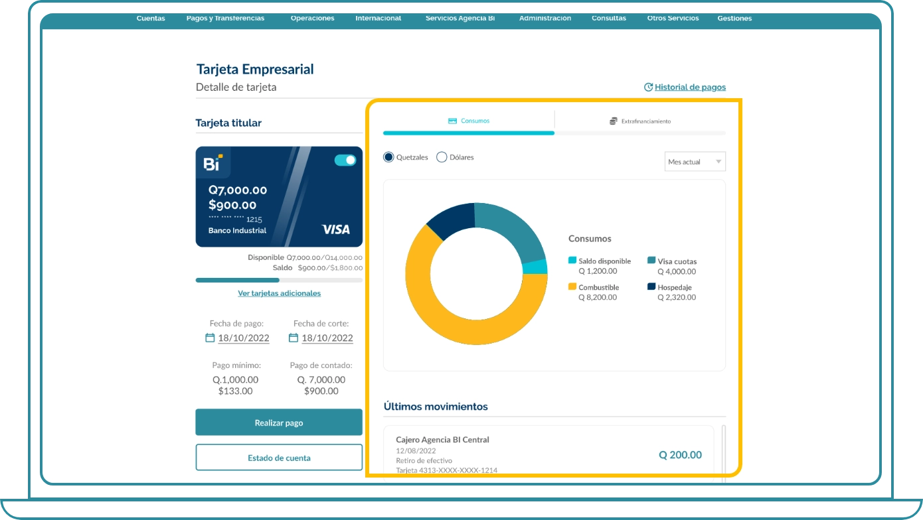Click the Q 1,200.00 Saldo disponible value
The image size is (923, 520).
[x=598, y=271]
